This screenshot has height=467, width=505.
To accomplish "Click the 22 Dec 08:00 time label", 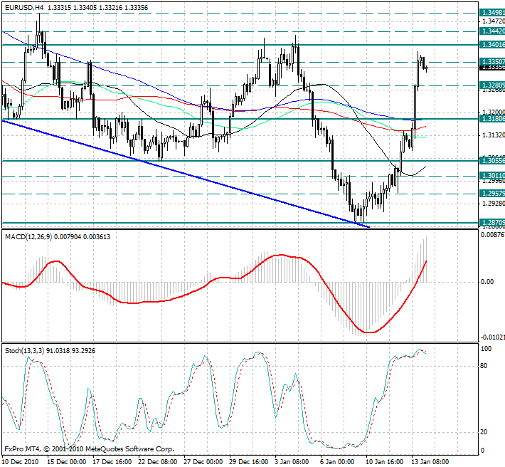I will pos(158,462).
